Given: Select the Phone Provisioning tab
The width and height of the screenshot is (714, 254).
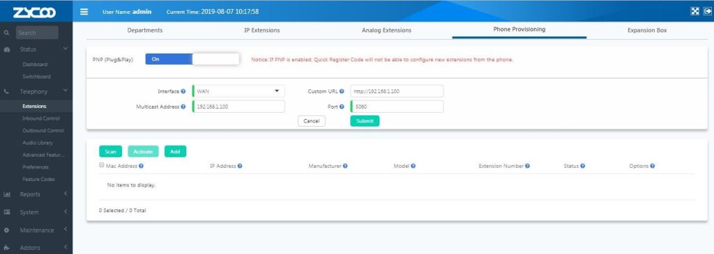Looking at the screenshot, I should 519,29.
